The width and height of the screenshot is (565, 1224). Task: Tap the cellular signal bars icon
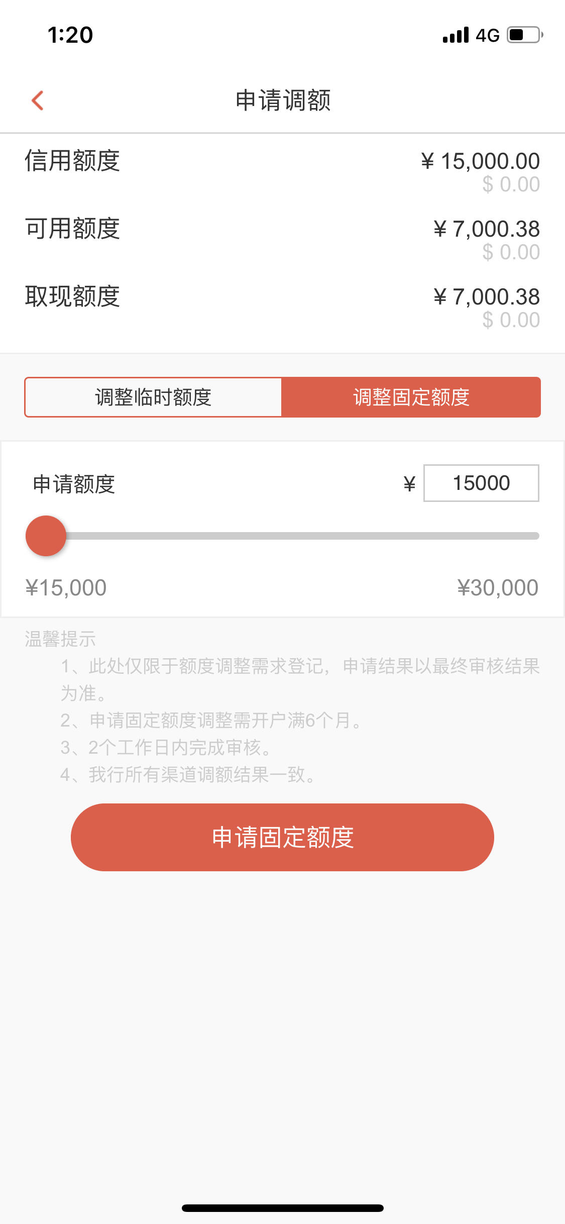click(x=456, y=35)
